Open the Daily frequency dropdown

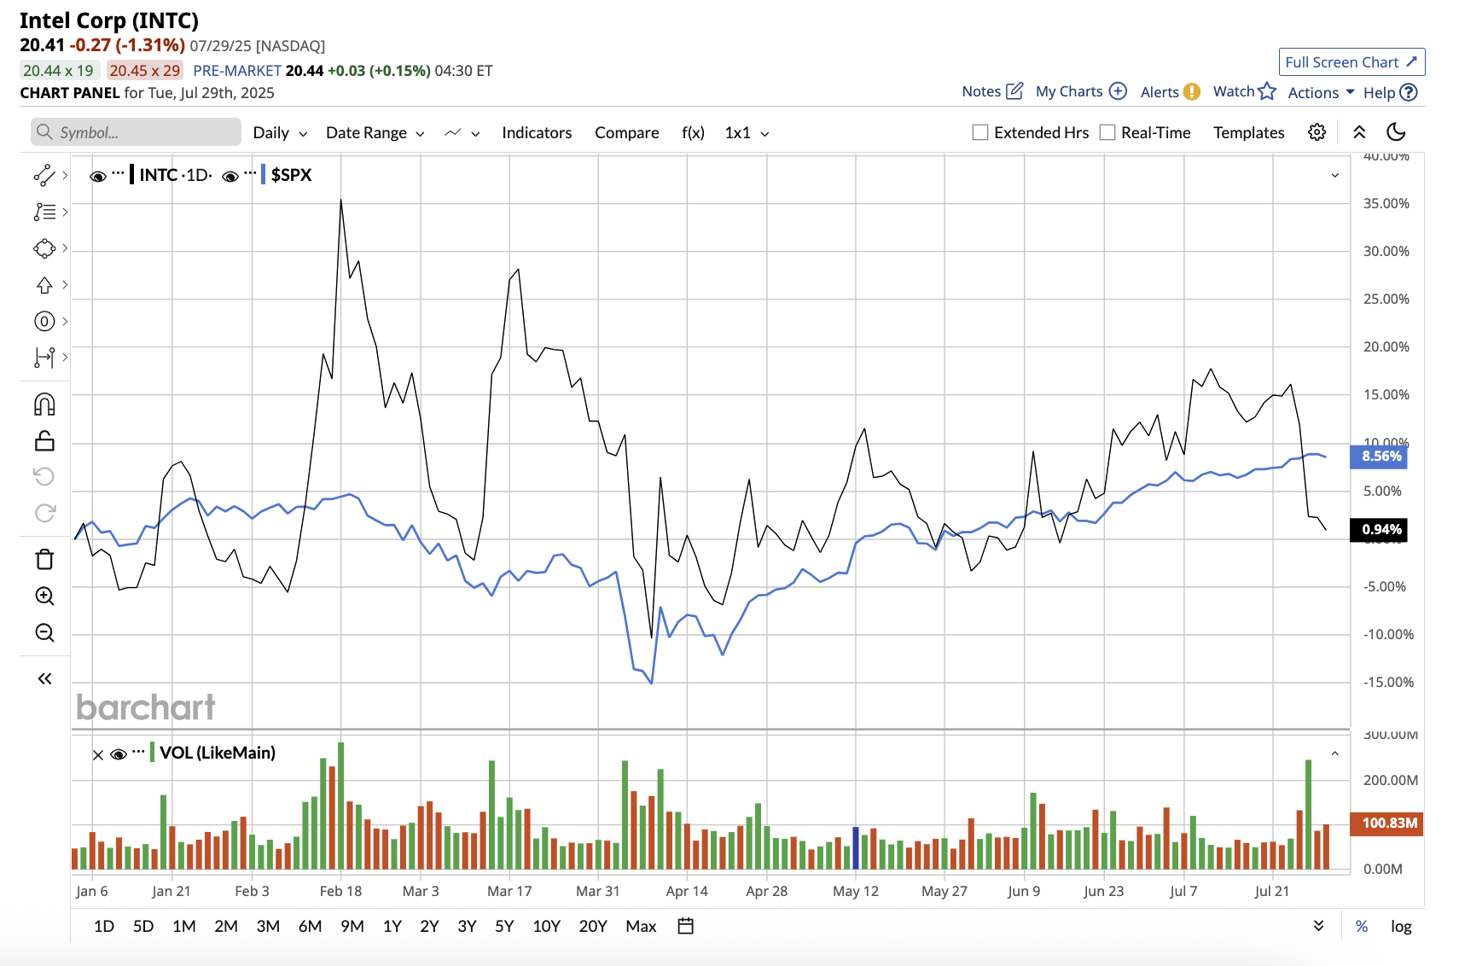[280, 132]
